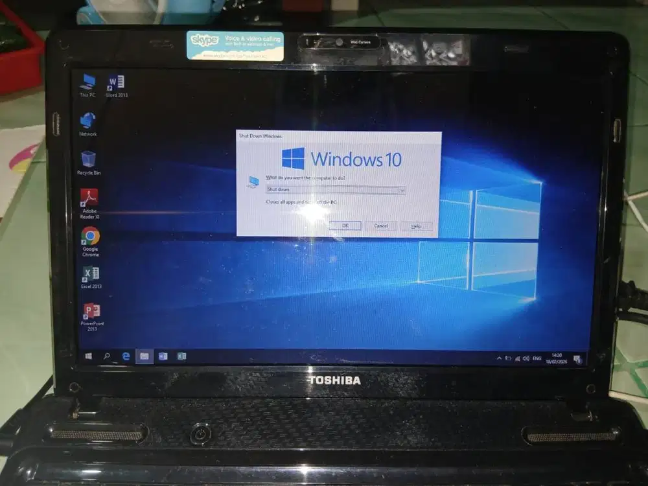This screenshot has width=648, height=486.
Task: Open the shutdown action dropdown list
Action: (403, 190)
